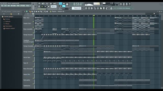This screenshot has height=91, width=163.
Task: Select the playlist Slip tool
Action: (39, 12)
